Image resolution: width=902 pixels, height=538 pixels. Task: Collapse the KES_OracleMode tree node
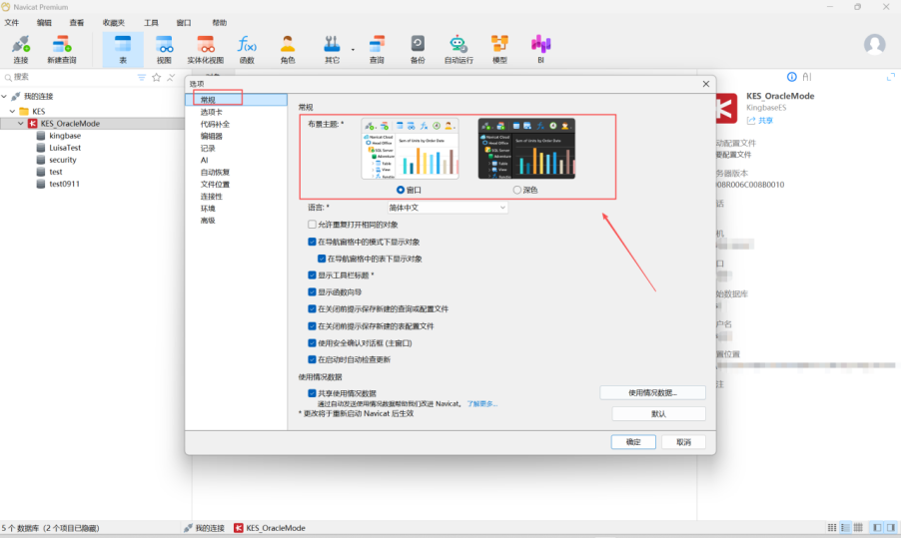[x=22, y=124]
